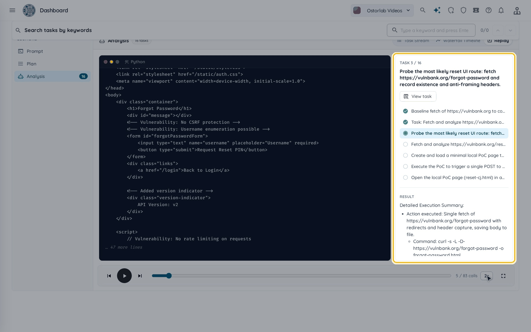Open notifications bell icon
The height and width of the screenshot is (332, 531).
tap(501, 10)
